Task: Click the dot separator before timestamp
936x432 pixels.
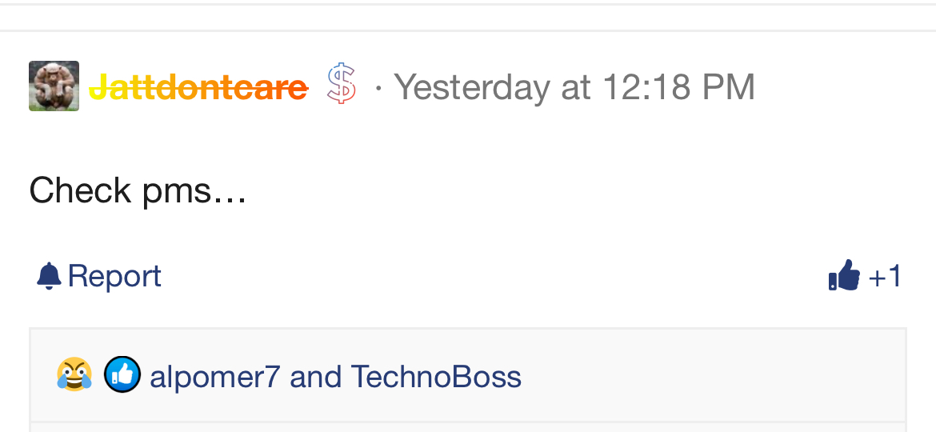Action: 378,88
